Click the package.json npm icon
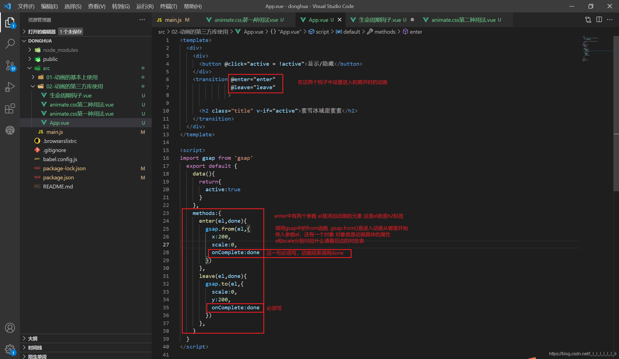 click(x=37, y=177)
